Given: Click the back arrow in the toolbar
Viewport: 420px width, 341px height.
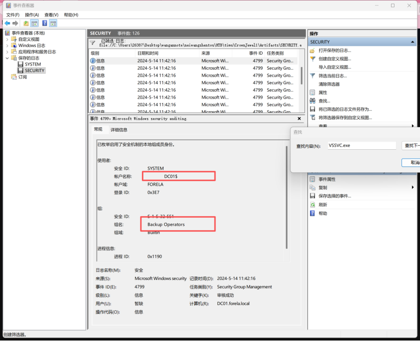Looking at the screenshot, I should [x=7, y=23].
